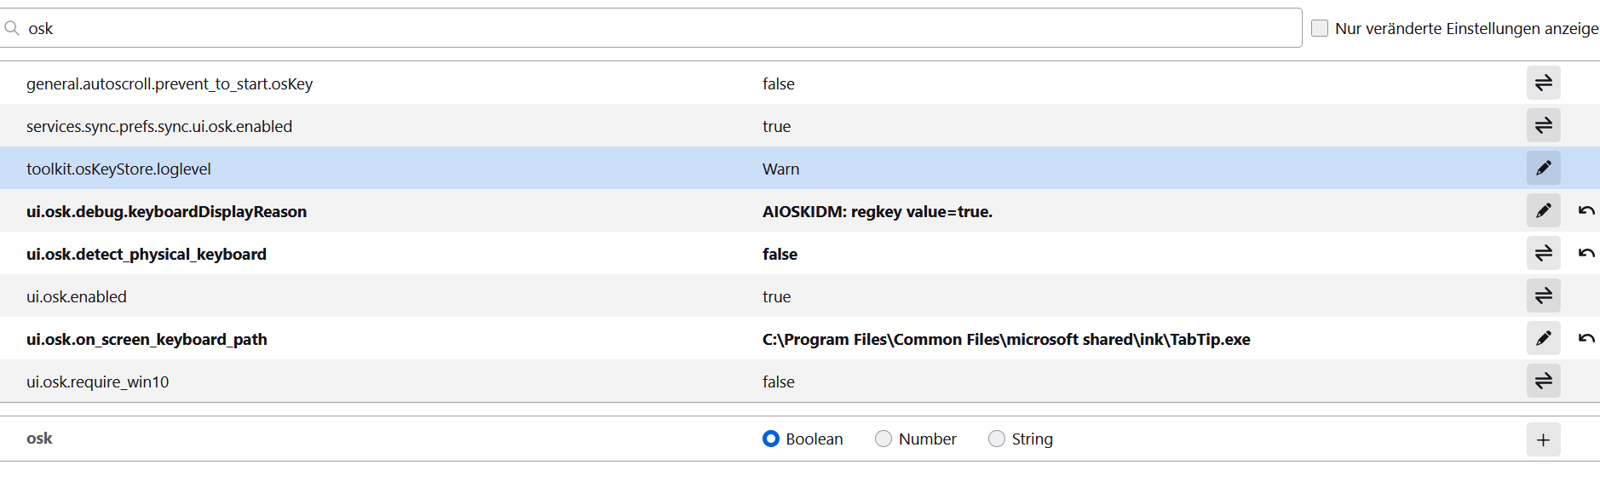Select the TabTip.exe path value

point(1005,339)
